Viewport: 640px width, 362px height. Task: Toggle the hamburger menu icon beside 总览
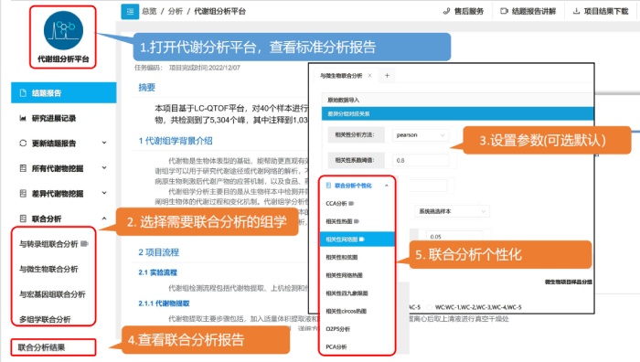point(130,11)
